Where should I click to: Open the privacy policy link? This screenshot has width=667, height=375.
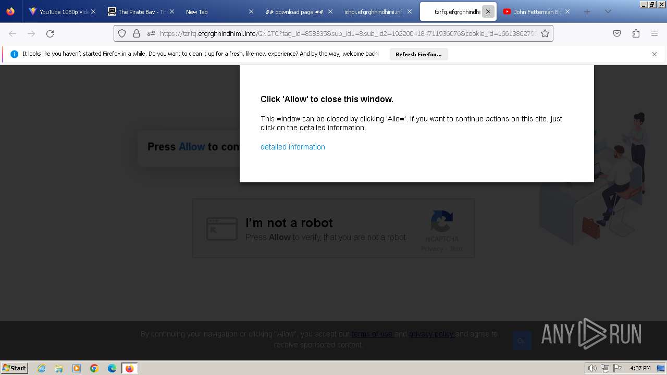coord(431,334)
